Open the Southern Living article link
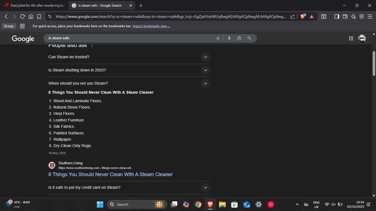The width and height of the screenshot is (376, 211). click(110, 174)
